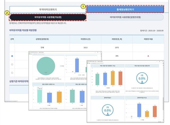Click orange bar in 처방 의료기관 방문횟수 비교 chart

112,77
